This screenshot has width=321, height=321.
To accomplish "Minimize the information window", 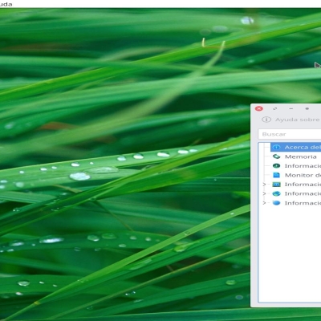I will coord(291,108).
